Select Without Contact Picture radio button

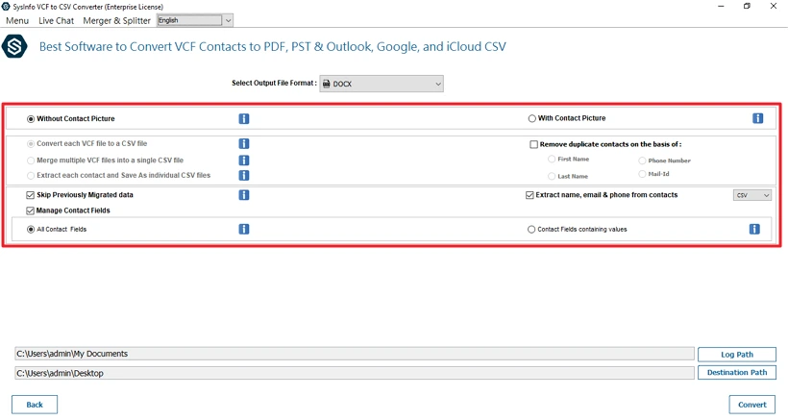(31, 119)
